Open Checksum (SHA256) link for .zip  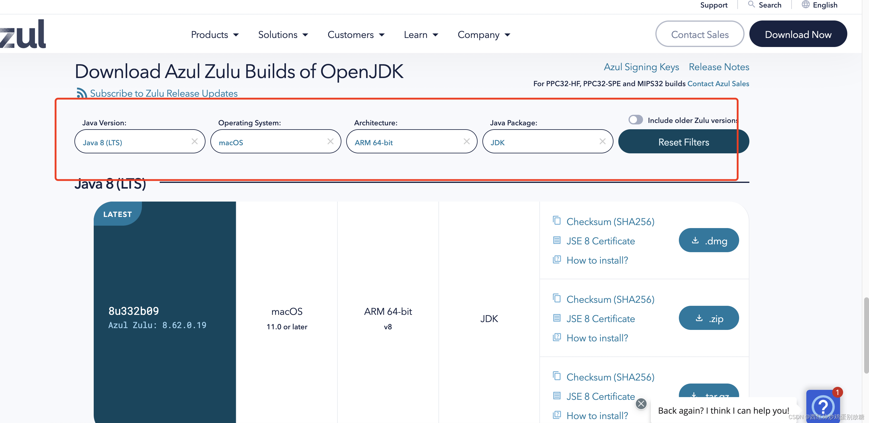[x=610, y=299]
